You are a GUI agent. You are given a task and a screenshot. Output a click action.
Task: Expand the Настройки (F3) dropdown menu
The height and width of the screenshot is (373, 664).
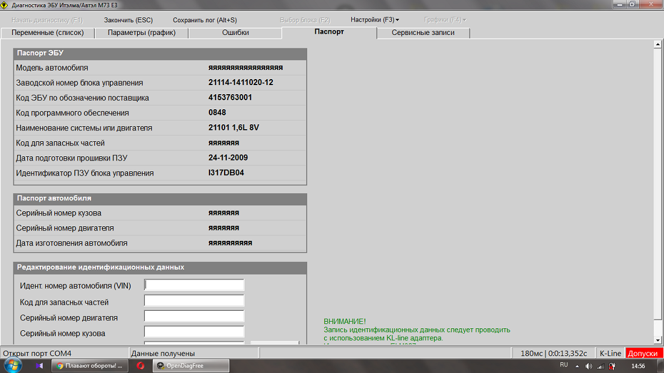pyautogui.click(x=375, y=20)
